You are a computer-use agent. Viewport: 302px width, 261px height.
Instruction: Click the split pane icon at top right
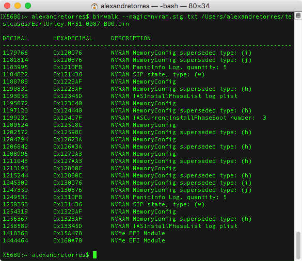click(x=298, y=16)
